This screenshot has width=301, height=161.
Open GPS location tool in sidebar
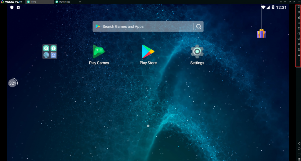[x=299, y=44]
